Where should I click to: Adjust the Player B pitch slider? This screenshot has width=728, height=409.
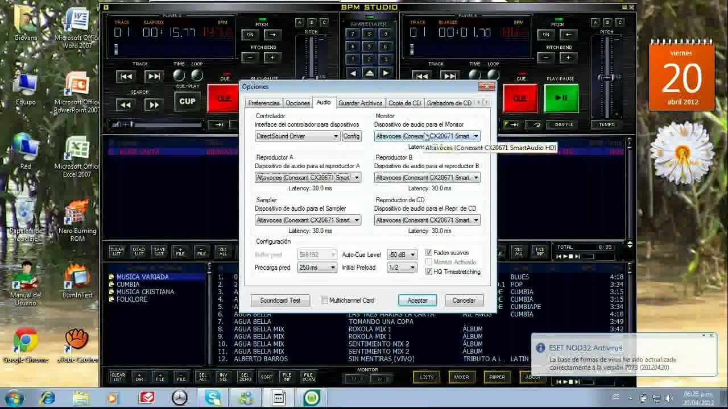click(x=607, y=77)
